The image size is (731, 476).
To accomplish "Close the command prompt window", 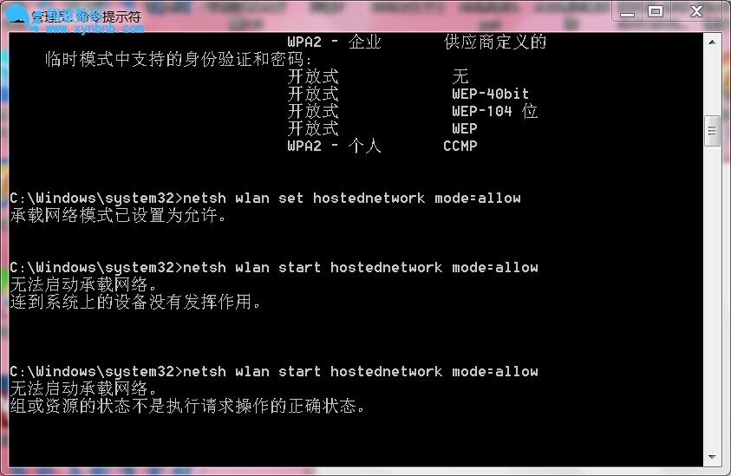I will pyautogui.click(x=696, y=11).
